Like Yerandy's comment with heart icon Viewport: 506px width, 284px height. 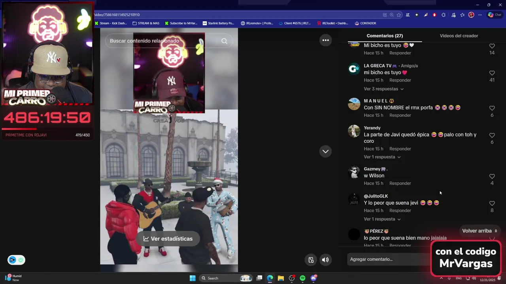pyautogui.click(x=492, y=135)
